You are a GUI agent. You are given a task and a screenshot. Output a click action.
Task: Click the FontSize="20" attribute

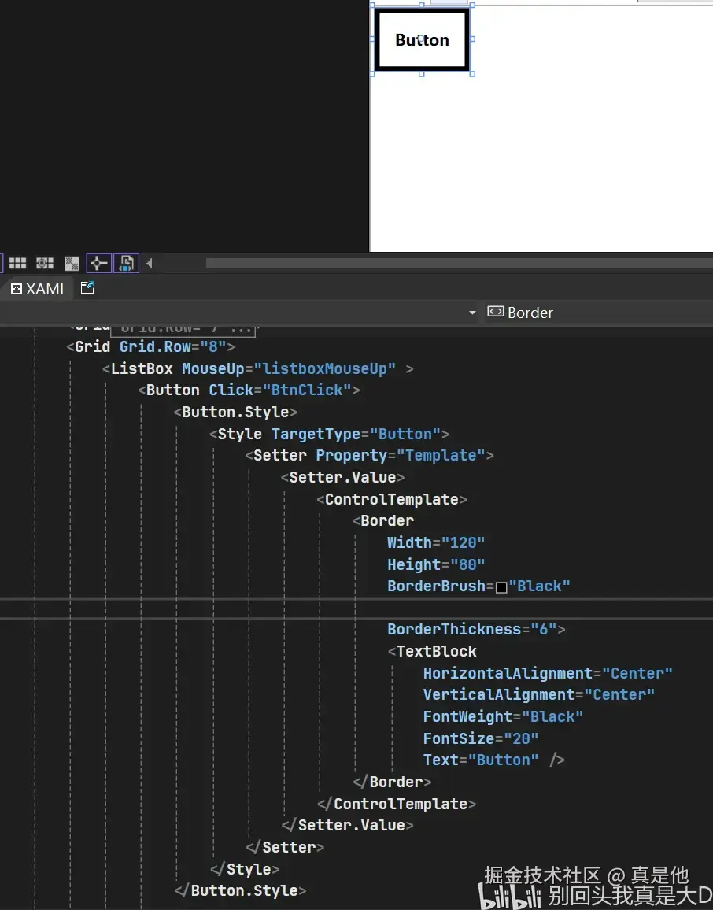click(x=480, y=739)
